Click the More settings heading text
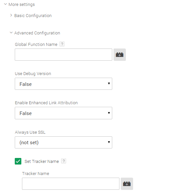 [x=22, y=5]
